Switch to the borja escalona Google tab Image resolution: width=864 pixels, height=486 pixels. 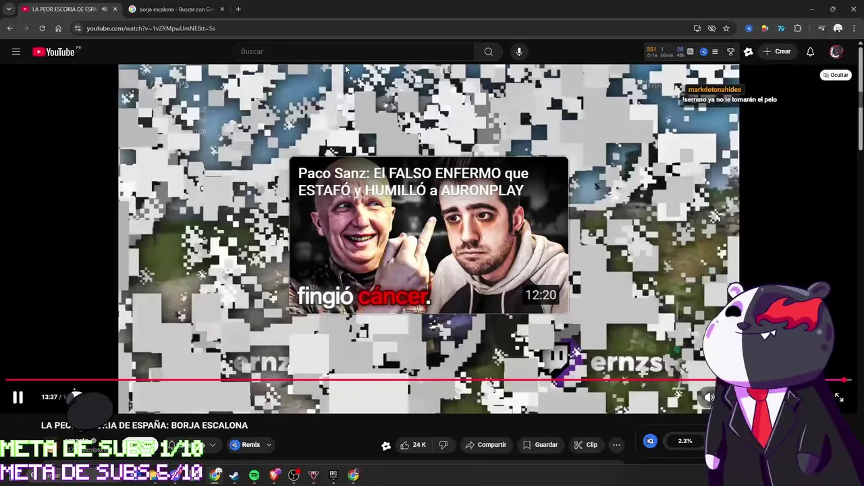point(175,9)
